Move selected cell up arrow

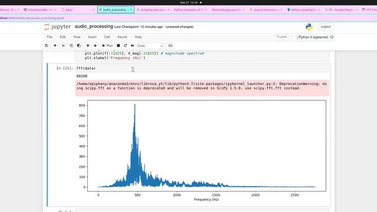(x=88, y=46)
